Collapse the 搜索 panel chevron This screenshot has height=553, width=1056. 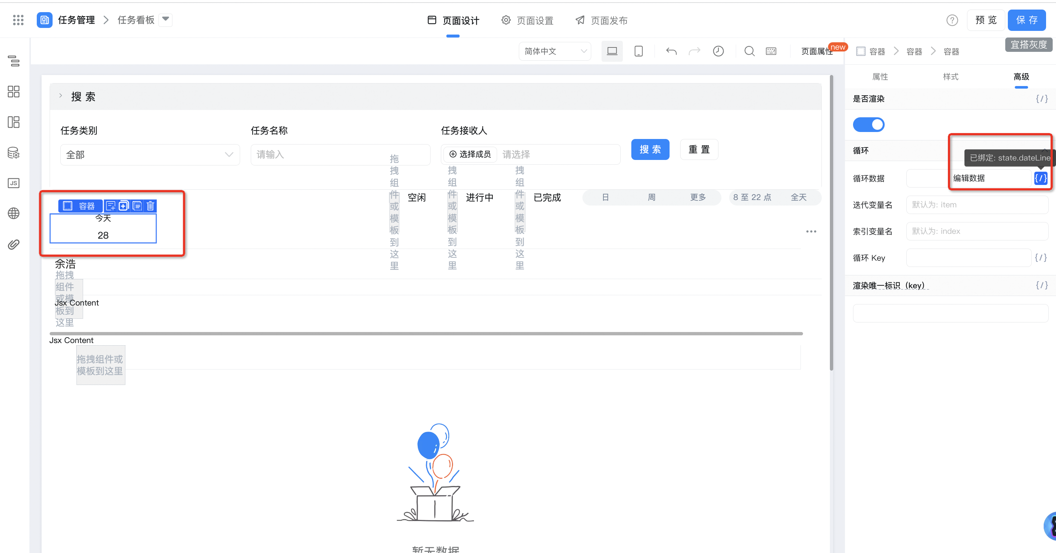[61, 96]
